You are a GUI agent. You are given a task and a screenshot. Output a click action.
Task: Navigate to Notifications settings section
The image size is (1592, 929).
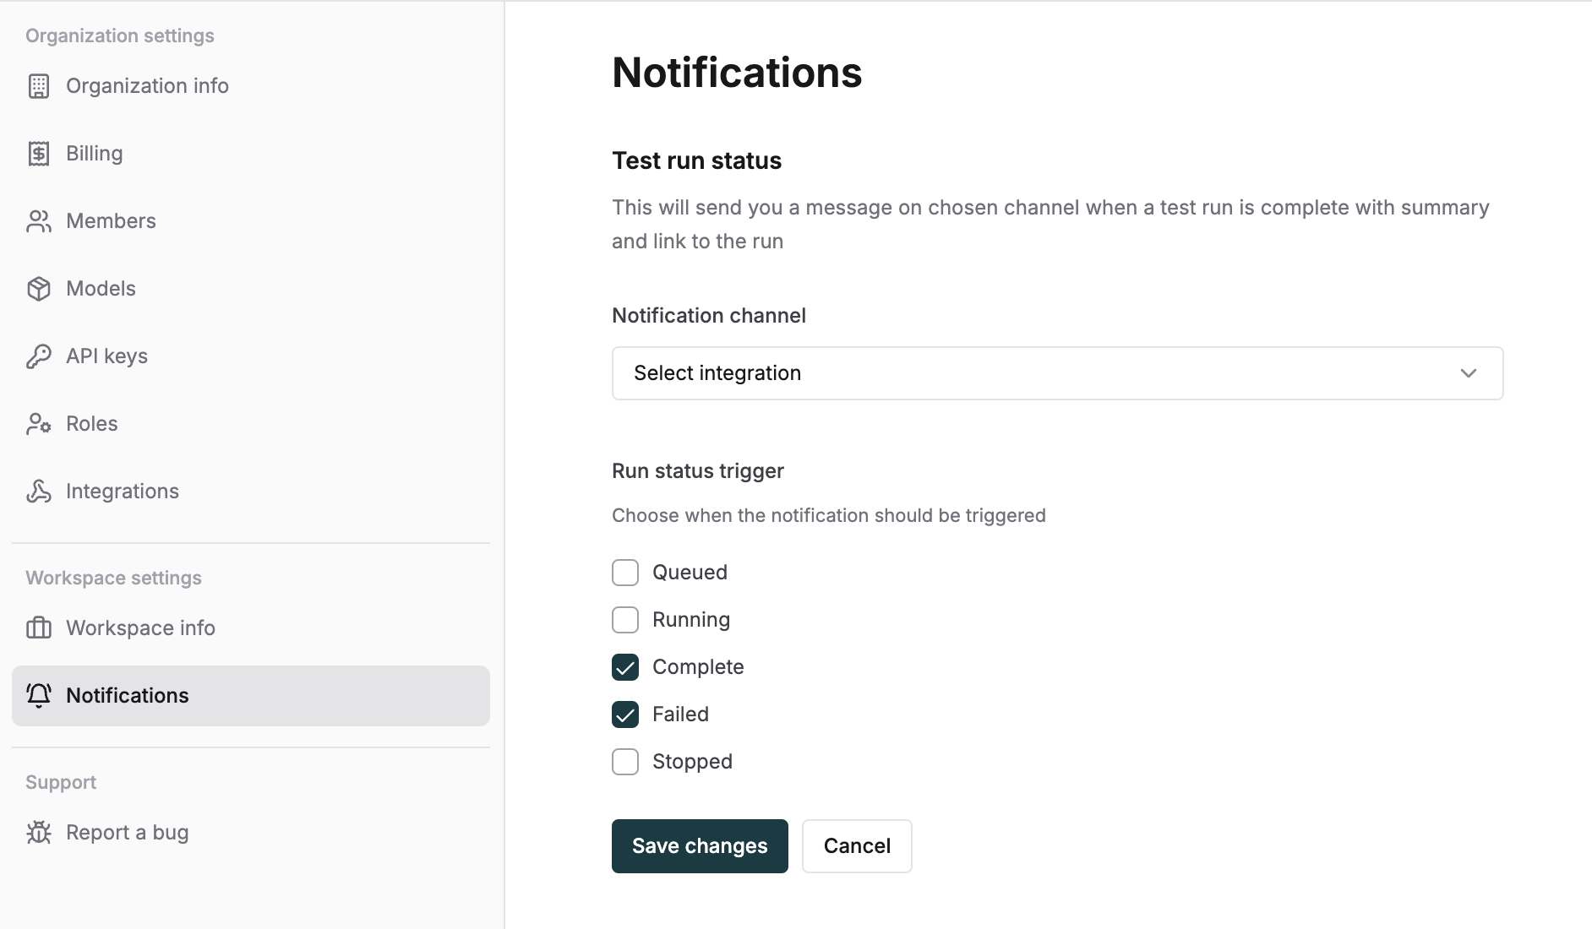[127, 695]
